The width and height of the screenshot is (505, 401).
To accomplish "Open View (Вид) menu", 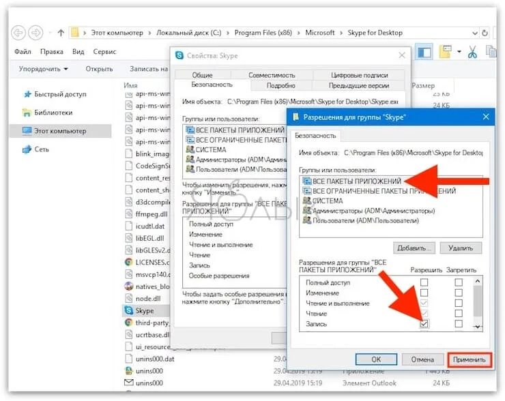I will [78, 52].
